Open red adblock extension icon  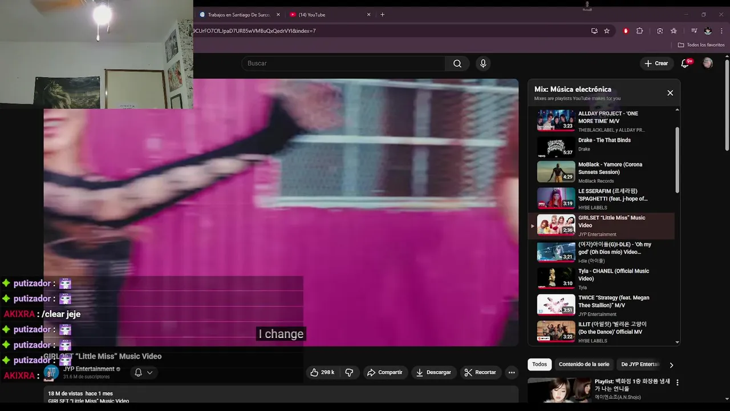tap(626, 31)
